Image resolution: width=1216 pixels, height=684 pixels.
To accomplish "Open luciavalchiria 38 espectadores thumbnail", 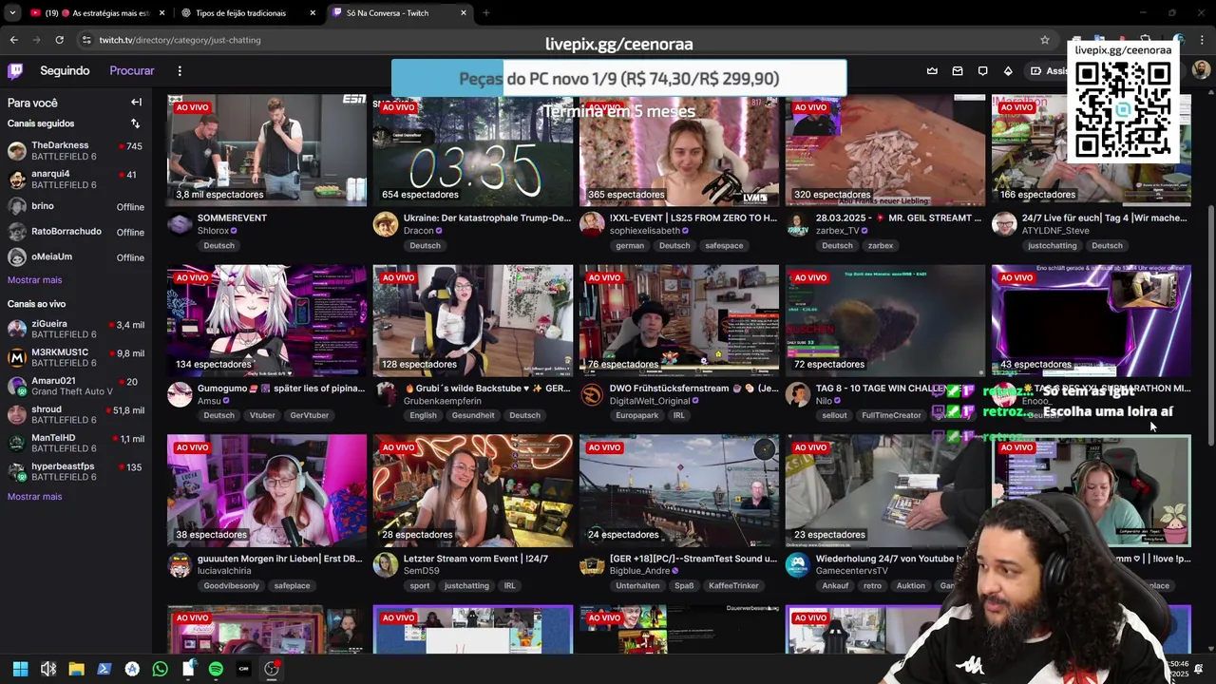I will pyautogui.click(x=267, y=490).
